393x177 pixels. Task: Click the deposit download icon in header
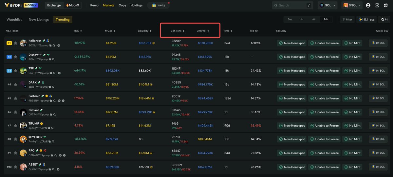tap(377, 5)
